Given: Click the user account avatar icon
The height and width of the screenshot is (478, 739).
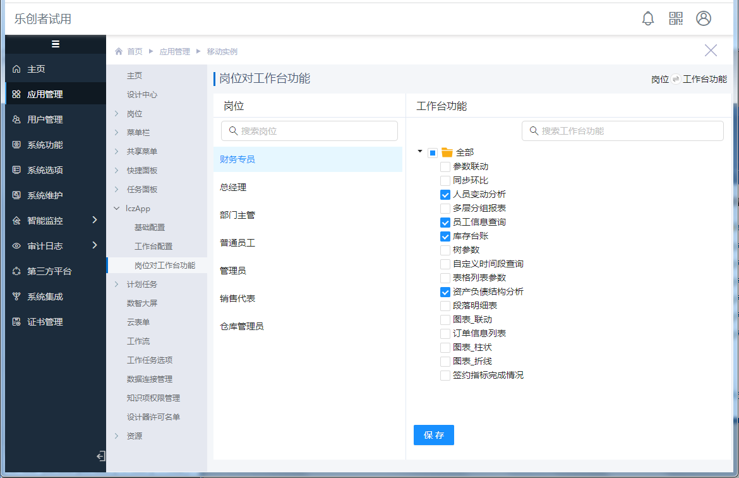Looking at the screenshot, I should point(704,18).
